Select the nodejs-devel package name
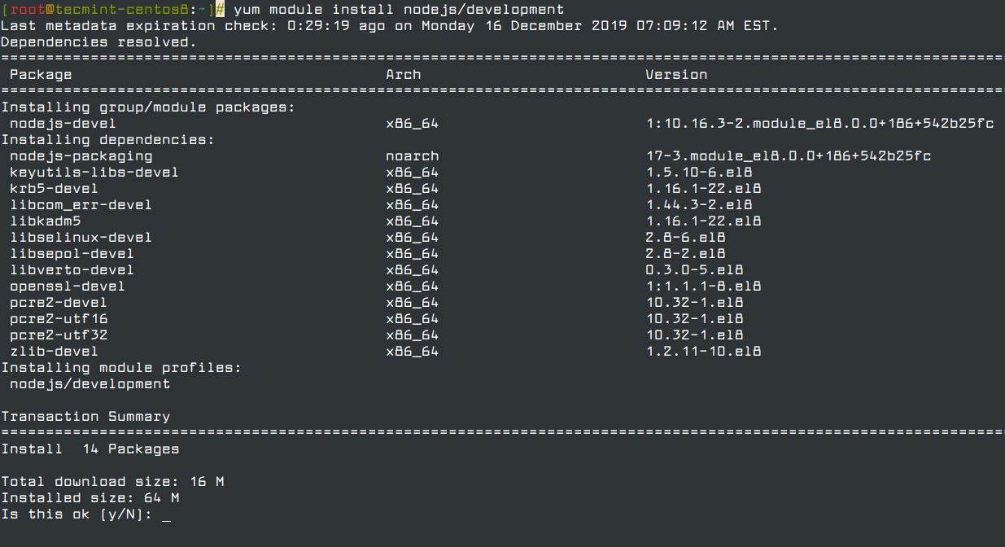The height and width of the screenshot is (547, 1005). 63,124
